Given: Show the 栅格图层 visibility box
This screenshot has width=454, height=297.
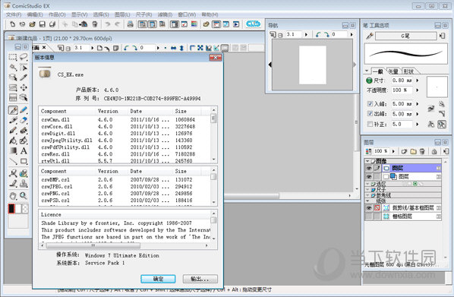Looking at the screenshot, I should click(x=368, y=216).
